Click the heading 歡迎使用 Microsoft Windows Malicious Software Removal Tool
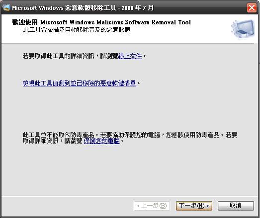 (x=101, y=22)
